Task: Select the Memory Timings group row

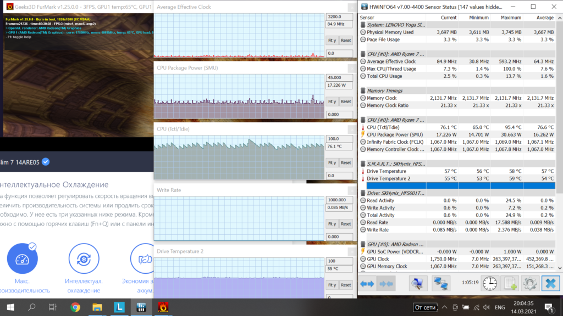Action: click(x=457, y=91)
